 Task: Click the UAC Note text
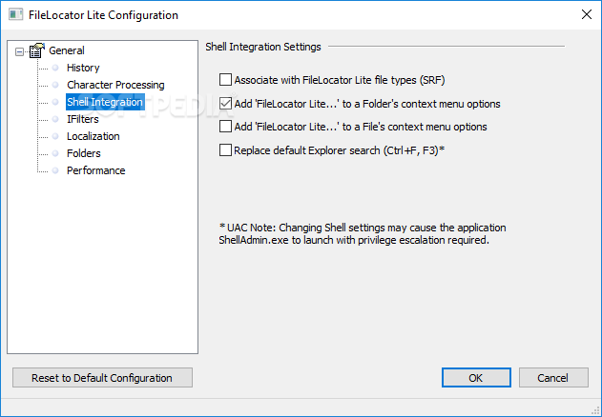click(x=362, y=234)
